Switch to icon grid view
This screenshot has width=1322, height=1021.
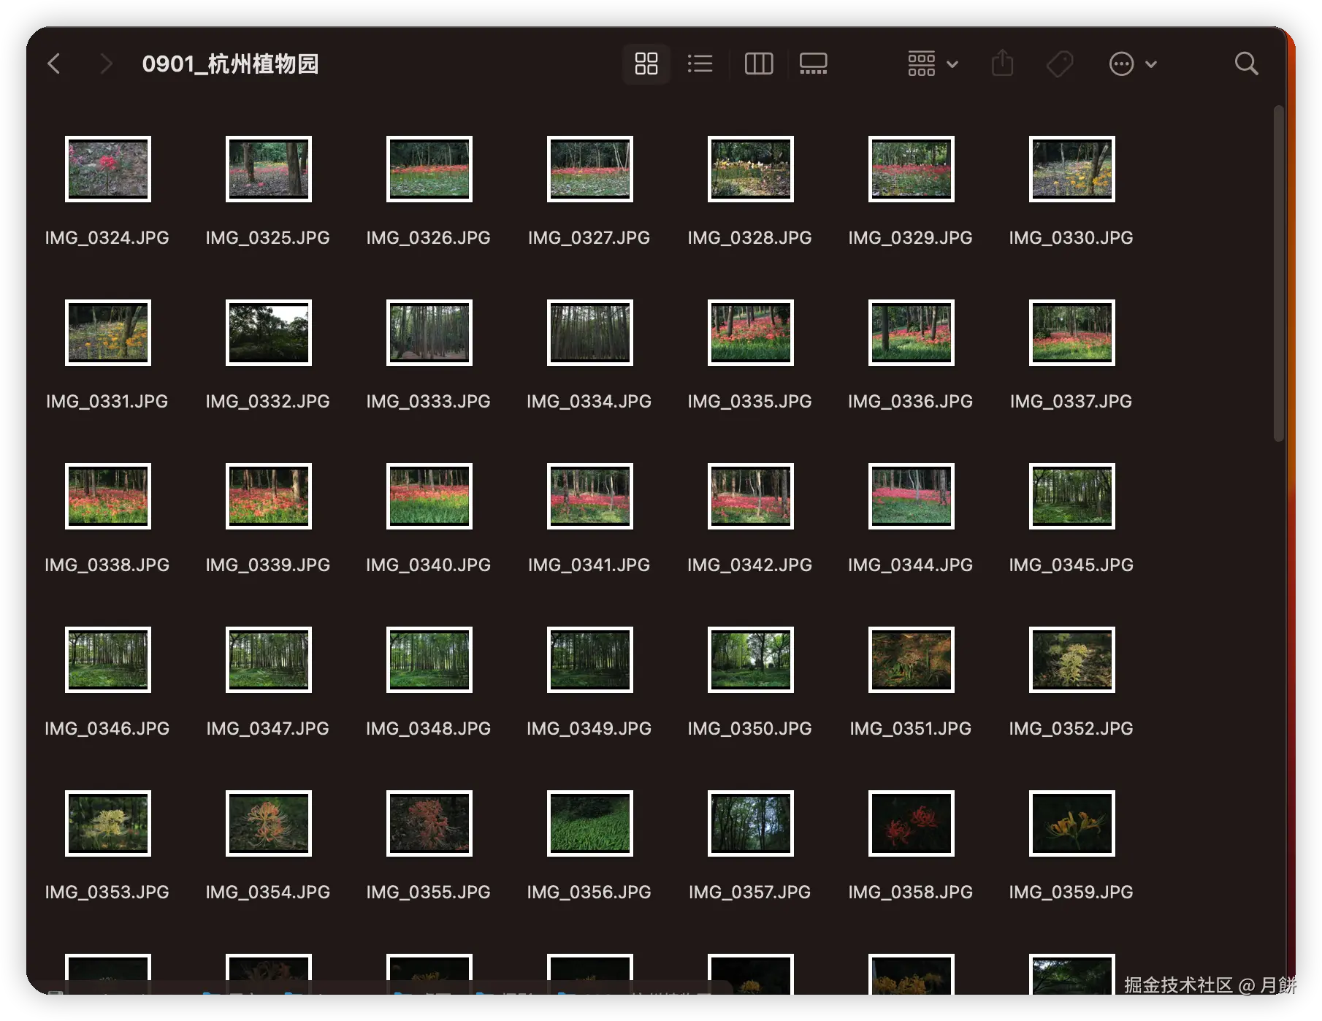click(646, 64)
